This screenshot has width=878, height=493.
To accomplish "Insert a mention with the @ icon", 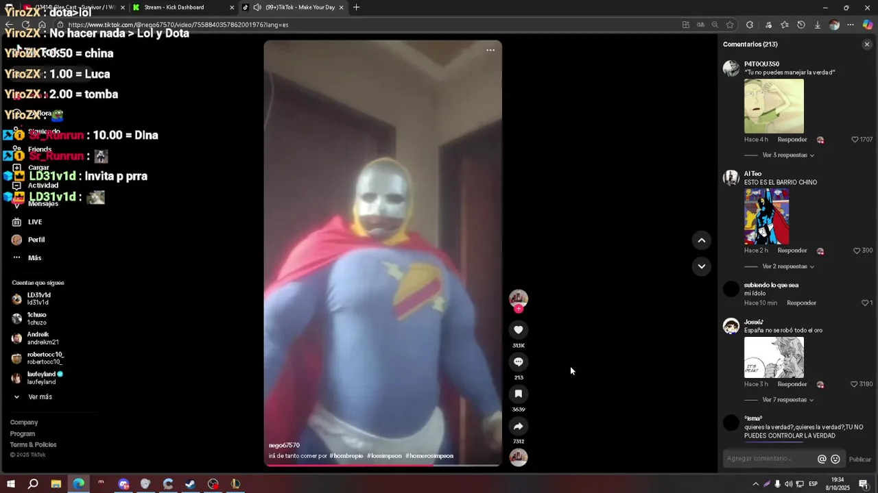I will (822, 459).
